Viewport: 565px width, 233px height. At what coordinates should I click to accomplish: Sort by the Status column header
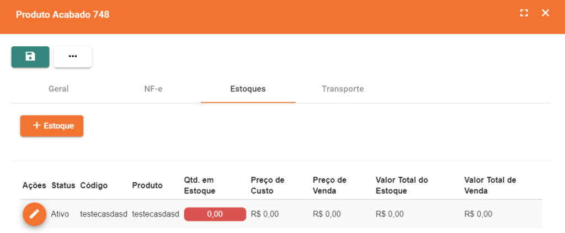(x=63, y=186)
